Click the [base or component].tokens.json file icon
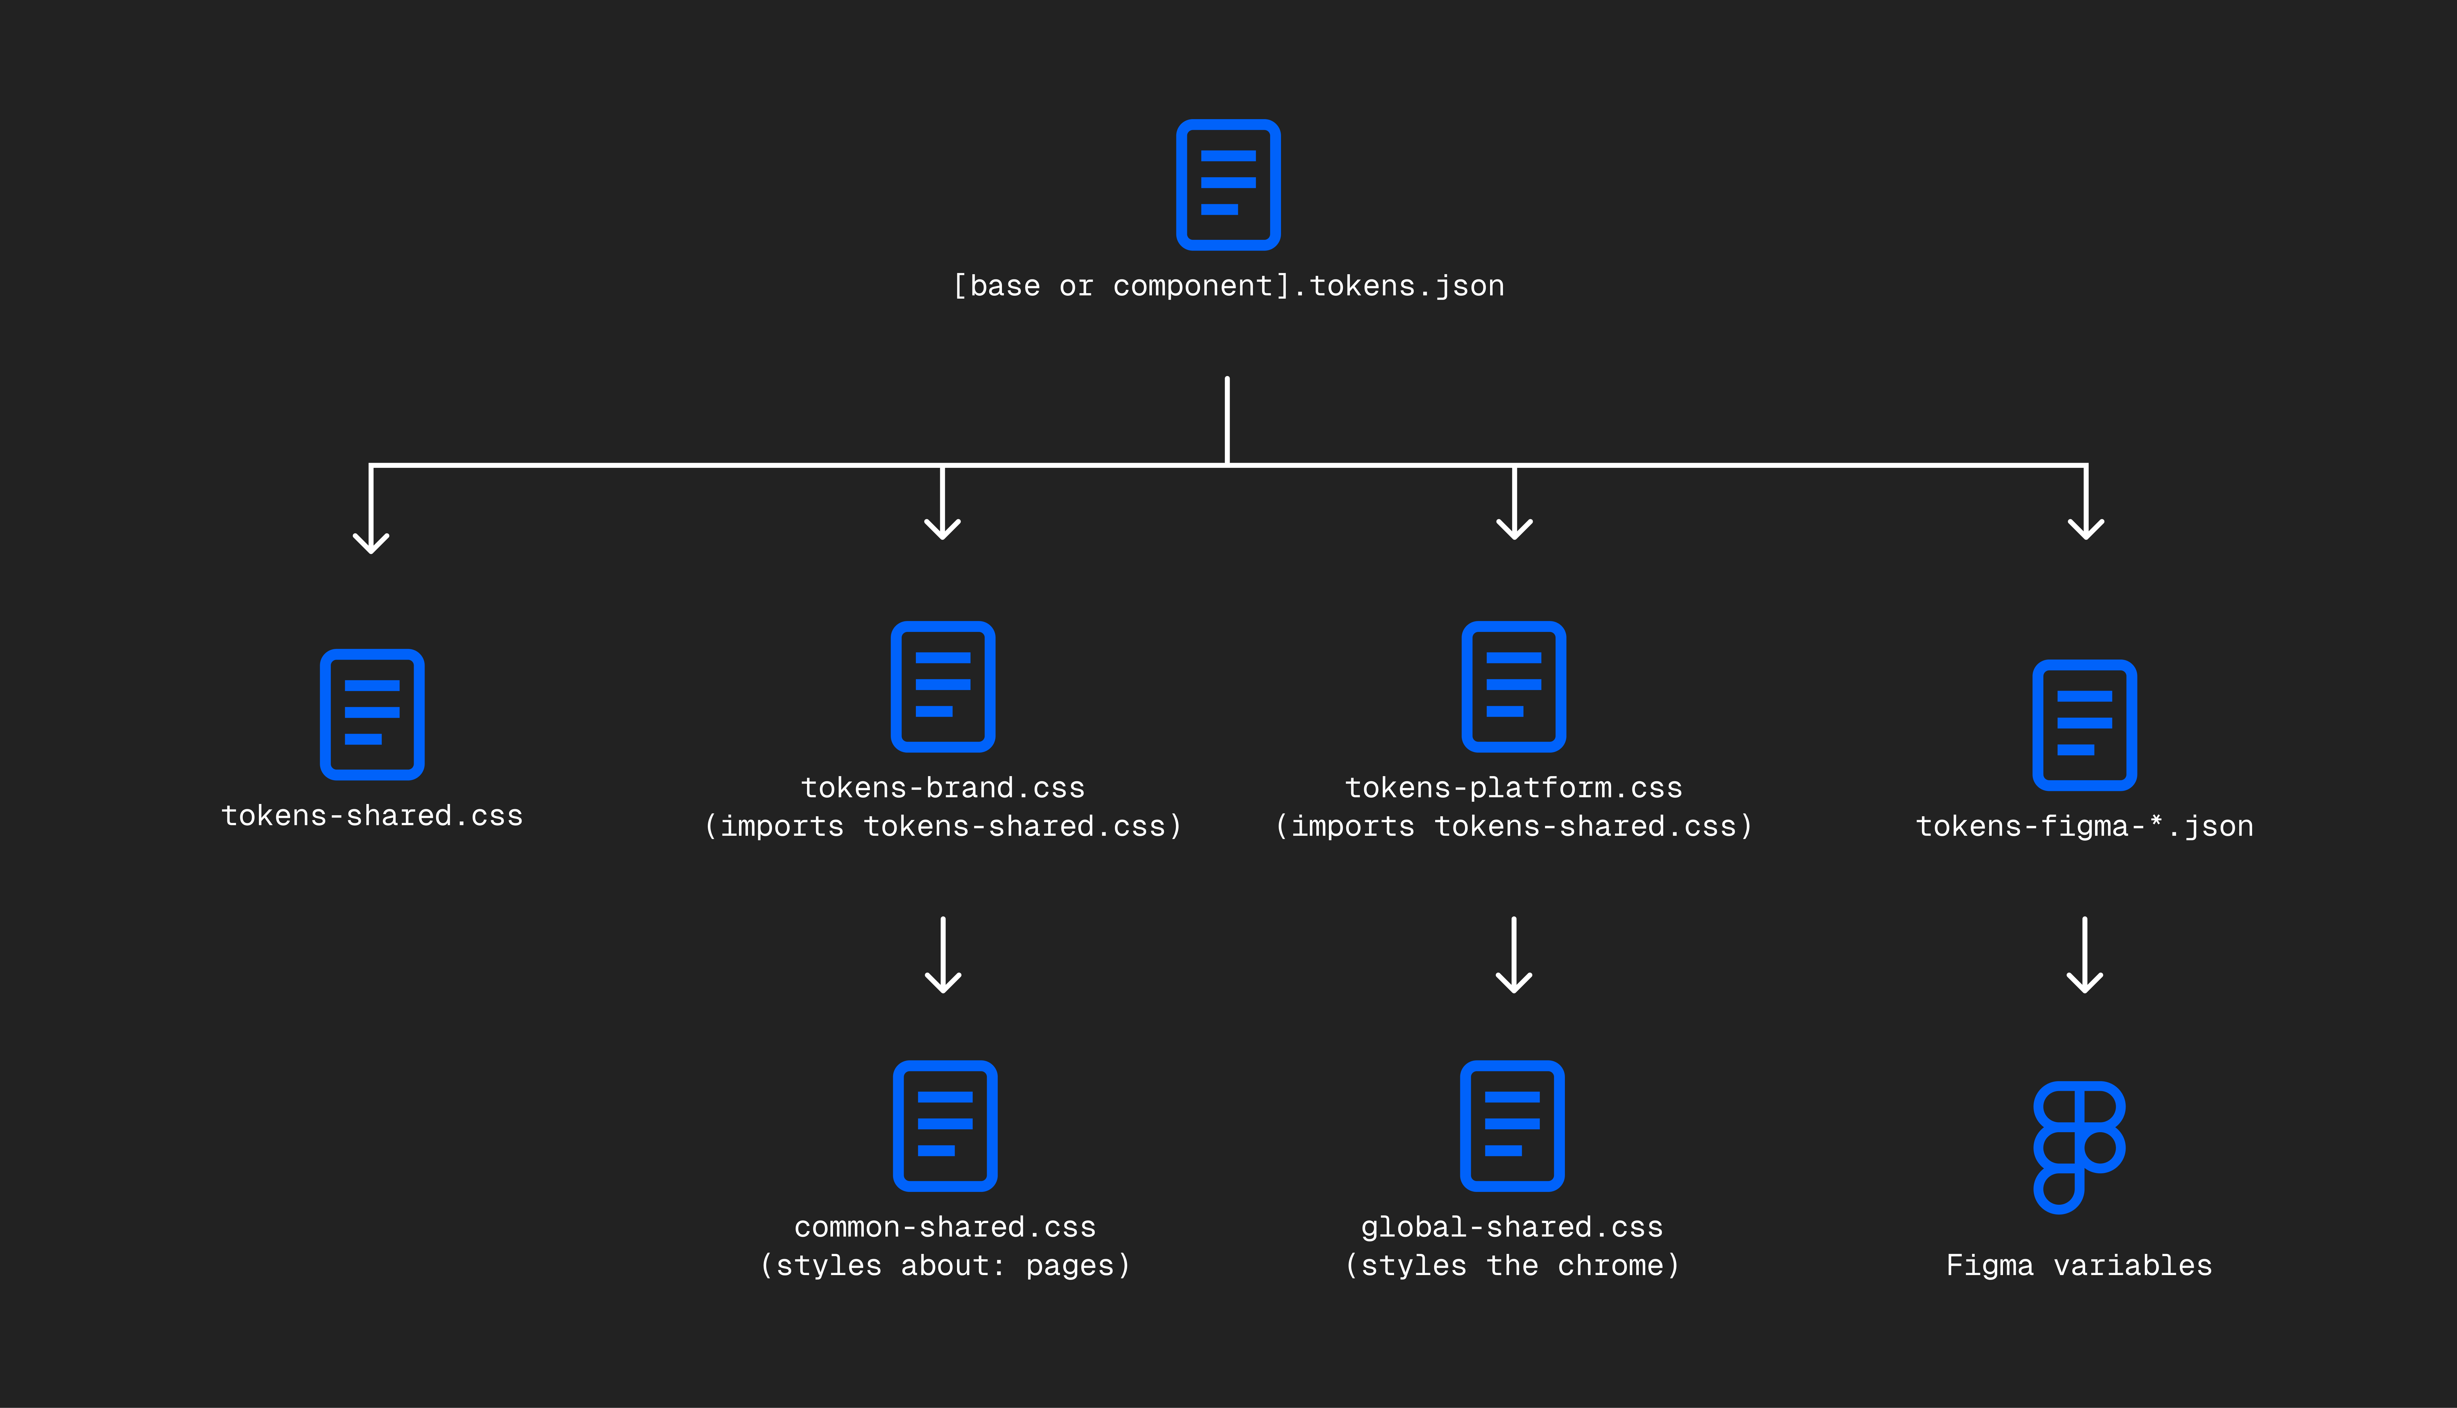 [1228, 185]
